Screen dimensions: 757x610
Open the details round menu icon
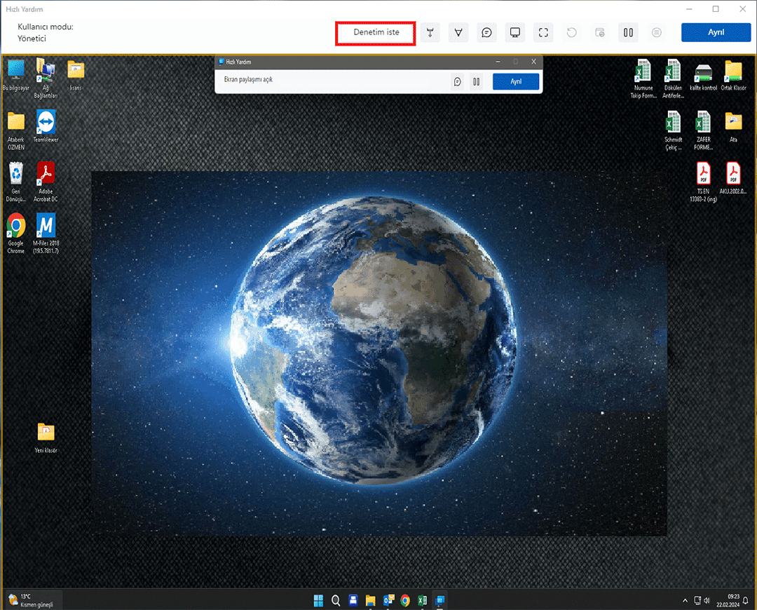(x=657, y=33)
